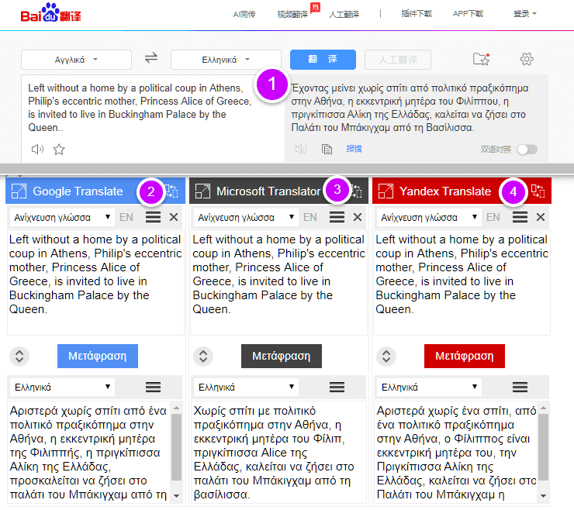574x510 pixels.
Task: Open Microsoft source hamburger menu
Action: coord(337,217)
